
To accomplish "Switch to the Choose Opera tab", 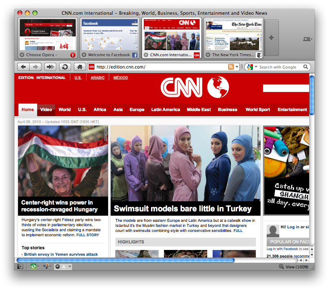I will click(x=48, y=38).
